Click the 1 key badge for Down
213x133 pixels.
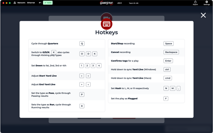(81, 66)
